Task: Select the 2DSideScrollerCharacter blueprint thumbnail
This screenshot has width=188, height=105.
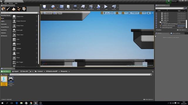Action: pyautogui.click(x=4, y=81)
